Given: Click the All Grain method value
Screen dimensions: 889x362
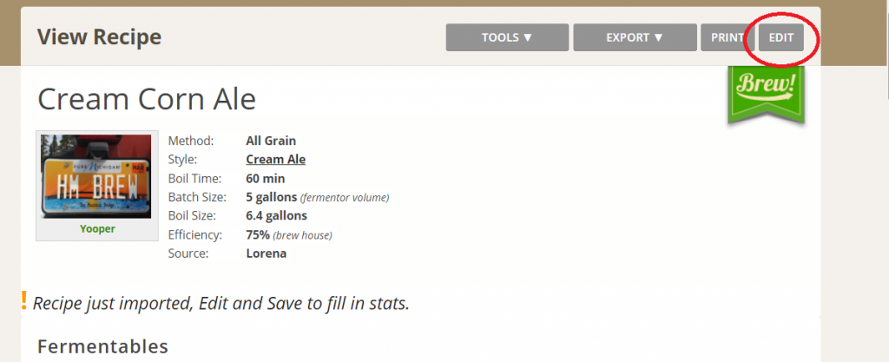Looking at the screenshot, I should (271, 141).
